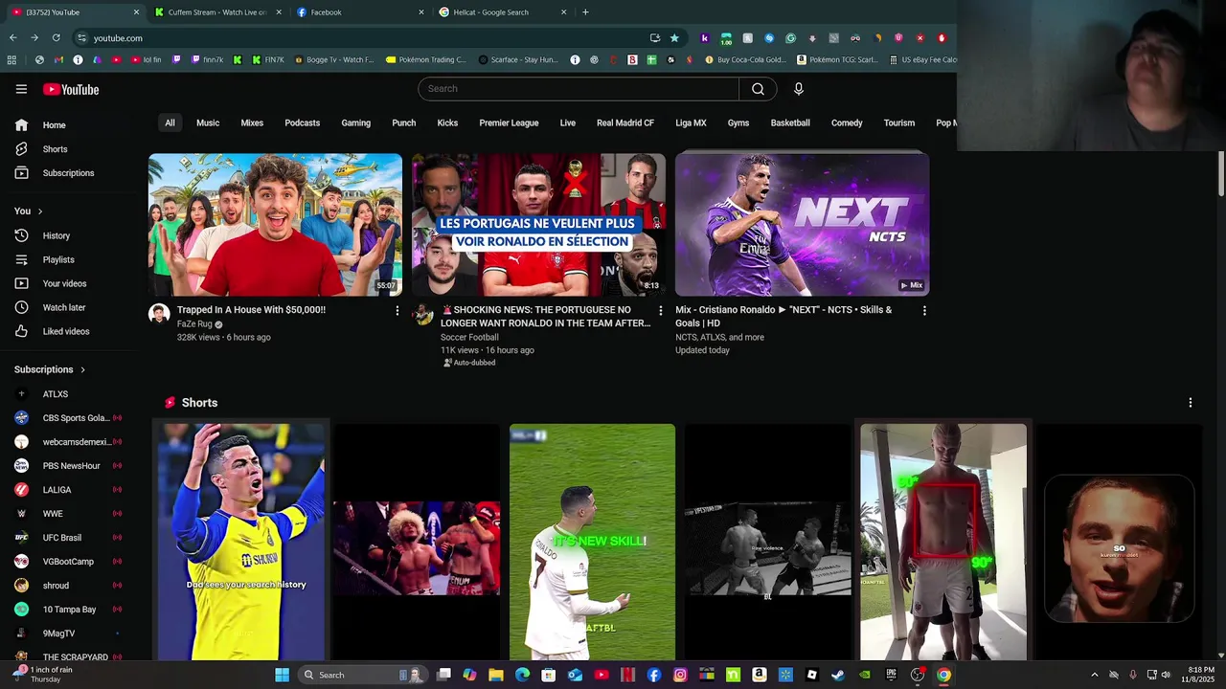Open Epic Games launcher from taskbar
The height and width of the screenshot is (689, 1226).
tap(891, 675)
